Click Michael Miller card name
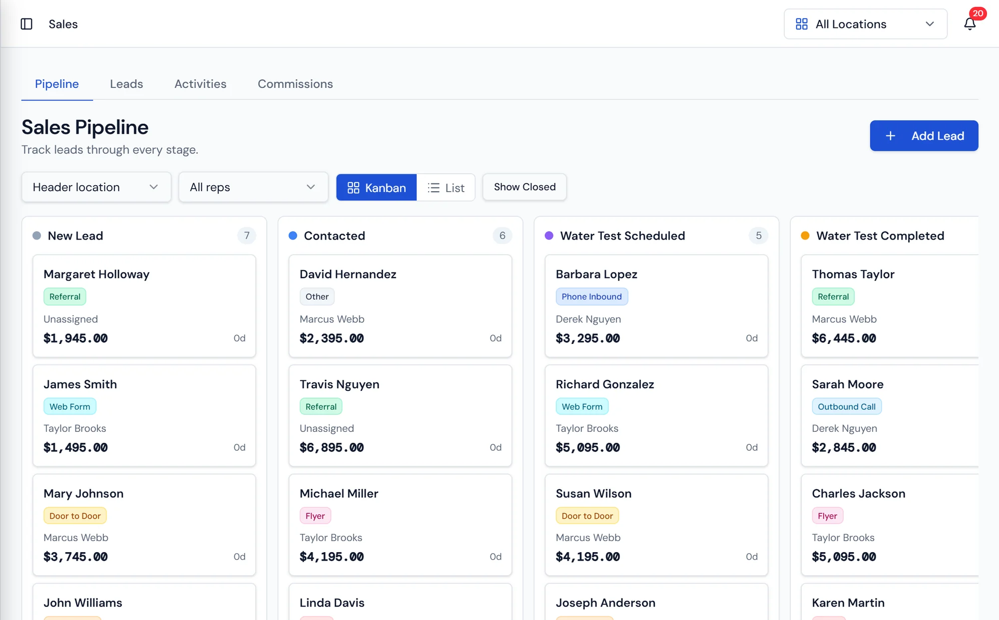 339,494
